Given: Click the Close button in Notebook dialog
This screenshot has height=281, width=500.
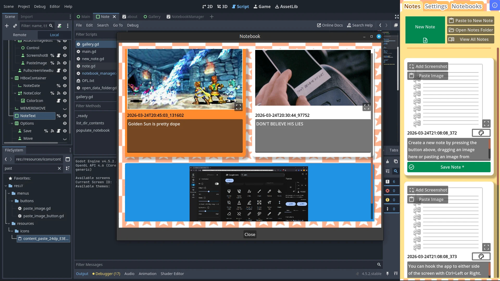Looking at the screenshot, I should pyautogui.click(x=250, y=234).
